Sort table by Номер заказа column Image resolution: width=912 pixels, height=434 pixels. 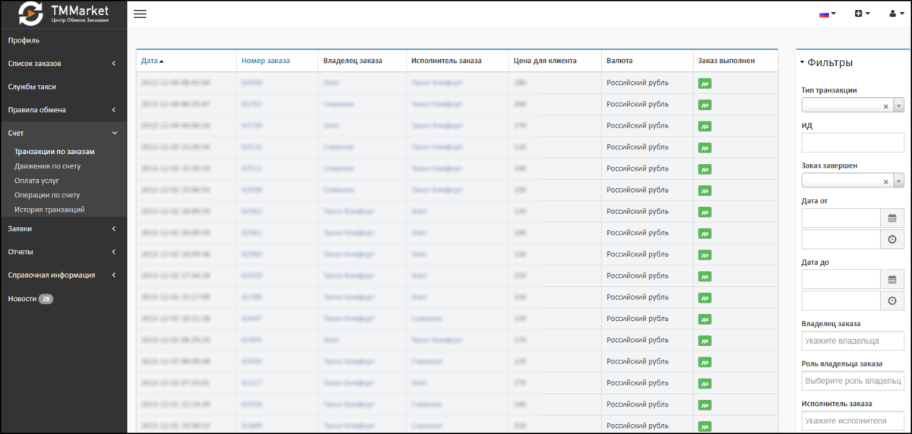click(x=265, y=61)
